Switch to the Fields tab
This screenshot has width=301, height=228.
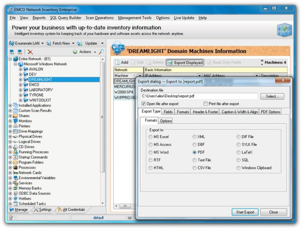pyautogui.click(x=168, y=112)
